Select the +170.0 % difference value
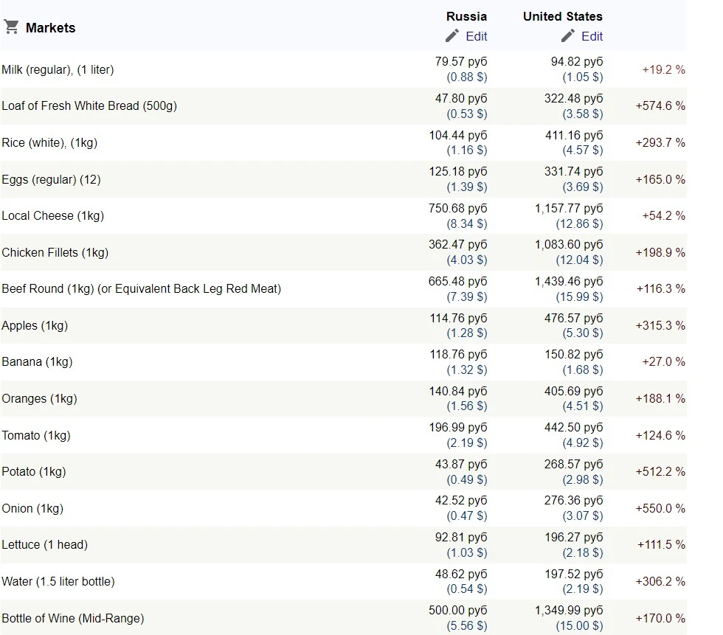 point(660,619)
